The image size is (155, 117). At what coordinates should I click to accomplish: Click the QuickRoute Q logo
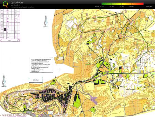coord(5,4)
